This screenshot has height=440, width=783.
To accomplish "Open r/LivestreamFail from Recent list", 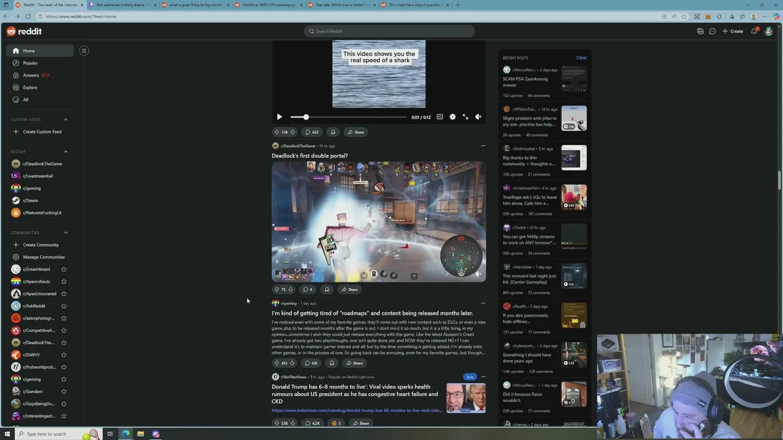I will pyautogui.click(x=40, y=176).
